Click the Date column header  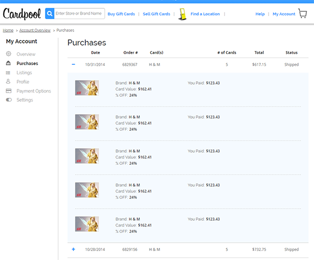pos(95,52)
